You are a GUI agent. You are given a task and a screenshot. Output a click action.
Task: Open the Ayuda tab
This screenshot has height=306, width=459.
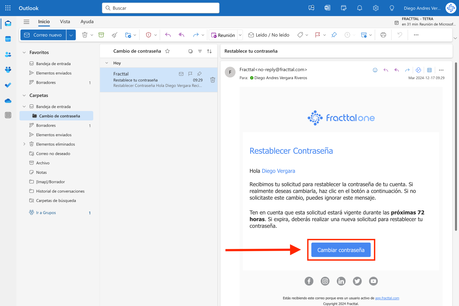[x=87, y=22]
